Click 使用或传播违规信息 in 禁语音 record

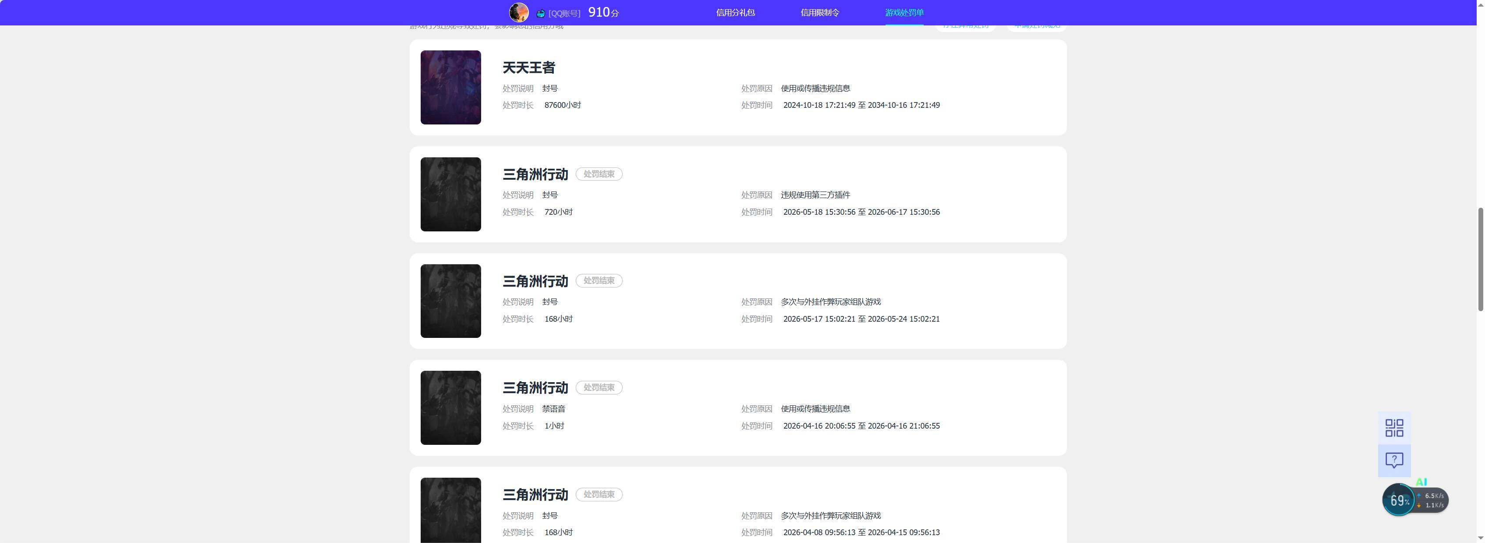[x=815, y=409]
